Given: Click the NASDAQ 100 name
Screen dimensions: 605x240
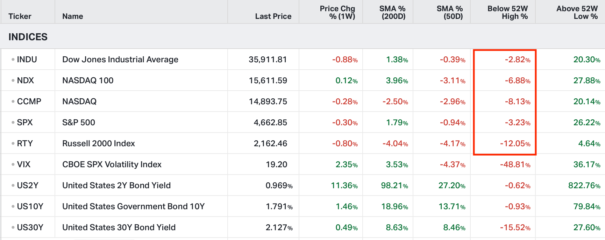Looking at the screenshot, I should click(88, 80).
